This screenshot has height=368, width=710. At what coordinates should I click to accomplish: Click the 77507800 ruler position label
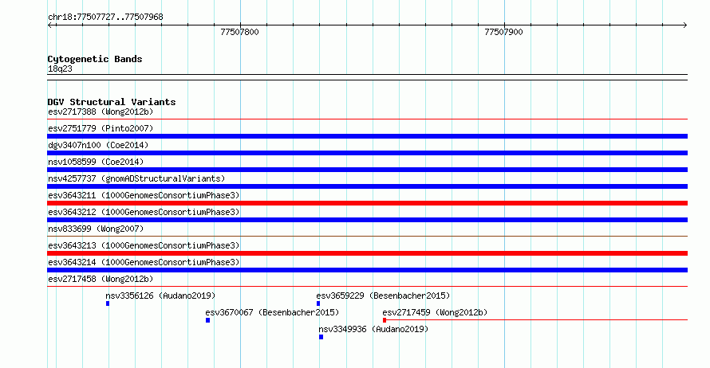click(x=239, y=32)
